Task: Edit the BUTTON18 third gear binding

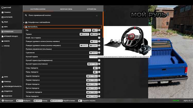Action: tap(92, 88)
